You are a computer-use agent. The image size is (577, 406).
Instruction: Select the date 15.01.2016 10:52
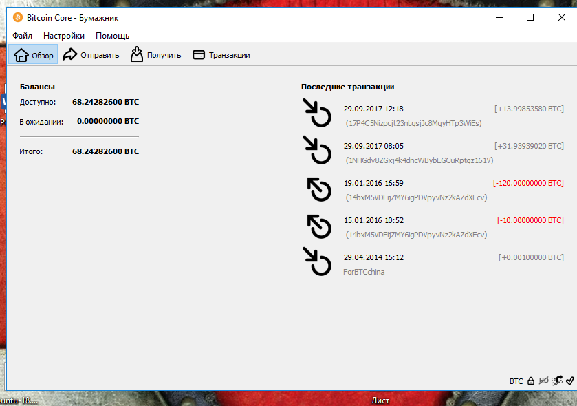point(373,220)
